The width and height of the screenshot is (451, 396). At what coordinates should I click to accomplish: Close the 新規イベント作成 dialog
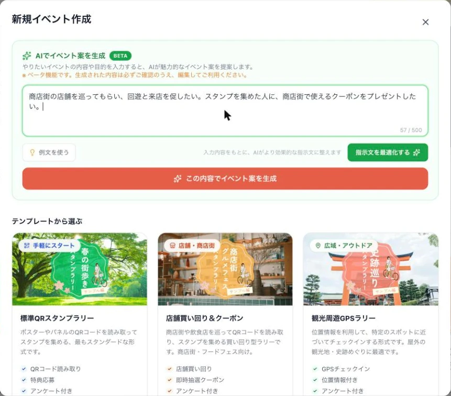(x=425, y=22)
